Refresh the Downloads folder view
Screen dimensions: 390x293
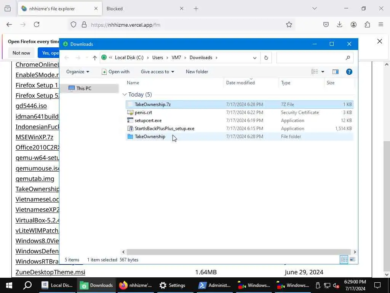coord(266,58)
